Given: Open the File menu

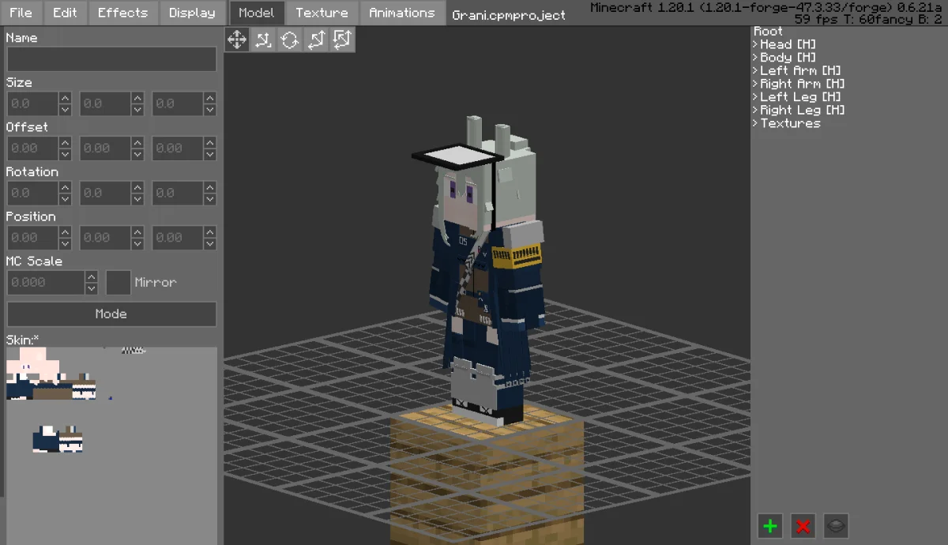Looking at the screenshot, I should click(21, 13).
